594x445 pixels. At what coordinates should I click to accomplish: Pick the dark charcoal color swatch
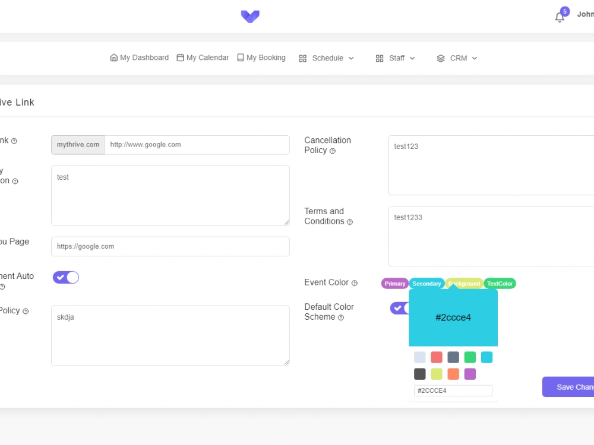(x=420, y=374)
